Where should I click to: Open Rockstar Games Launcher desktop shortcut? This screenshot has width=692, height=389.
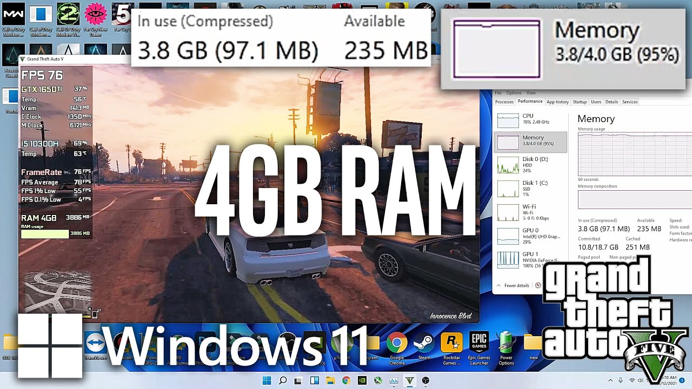(451, 348)
